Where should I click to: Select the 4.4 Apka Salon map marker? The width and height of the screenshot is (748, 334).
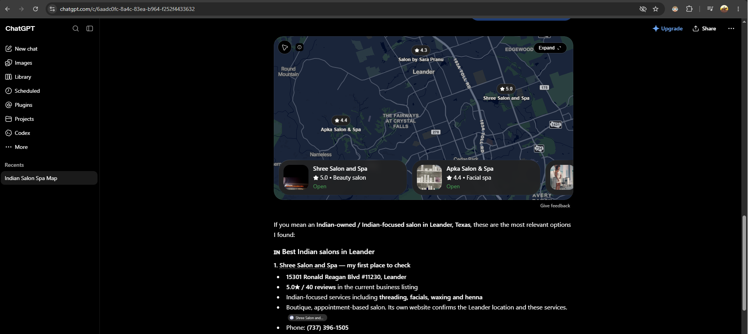(341, 120)
